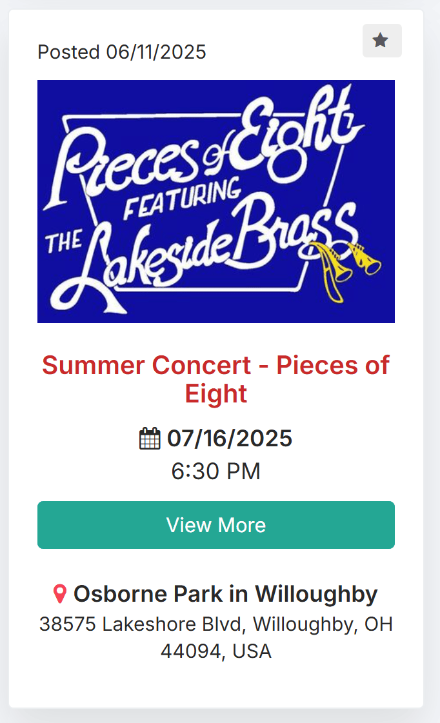Click the calendar icon beside 07/16/2025

point(150,439)
